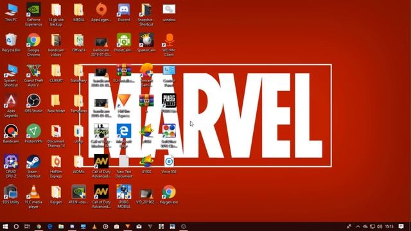Open the This PC desktop icon
Screen dimensions: 411x231
11,12
